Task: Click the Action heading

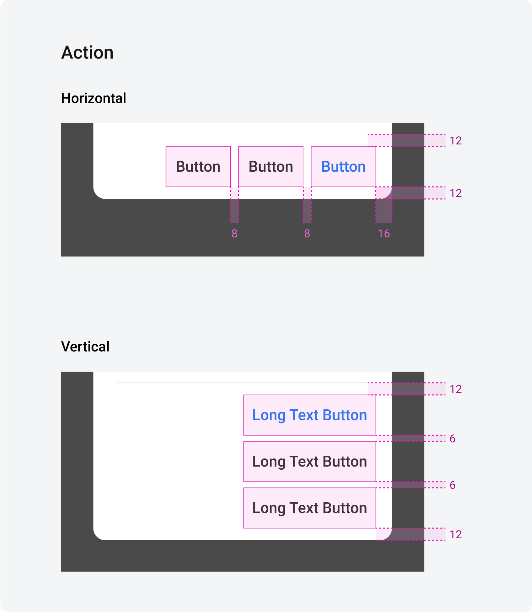Action: [87, 53]
